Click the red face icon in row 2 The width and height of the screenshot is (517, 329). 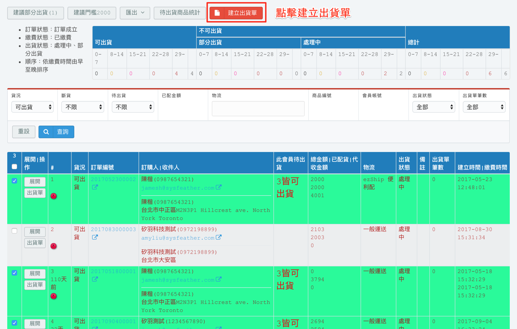(x=54, y=246)
